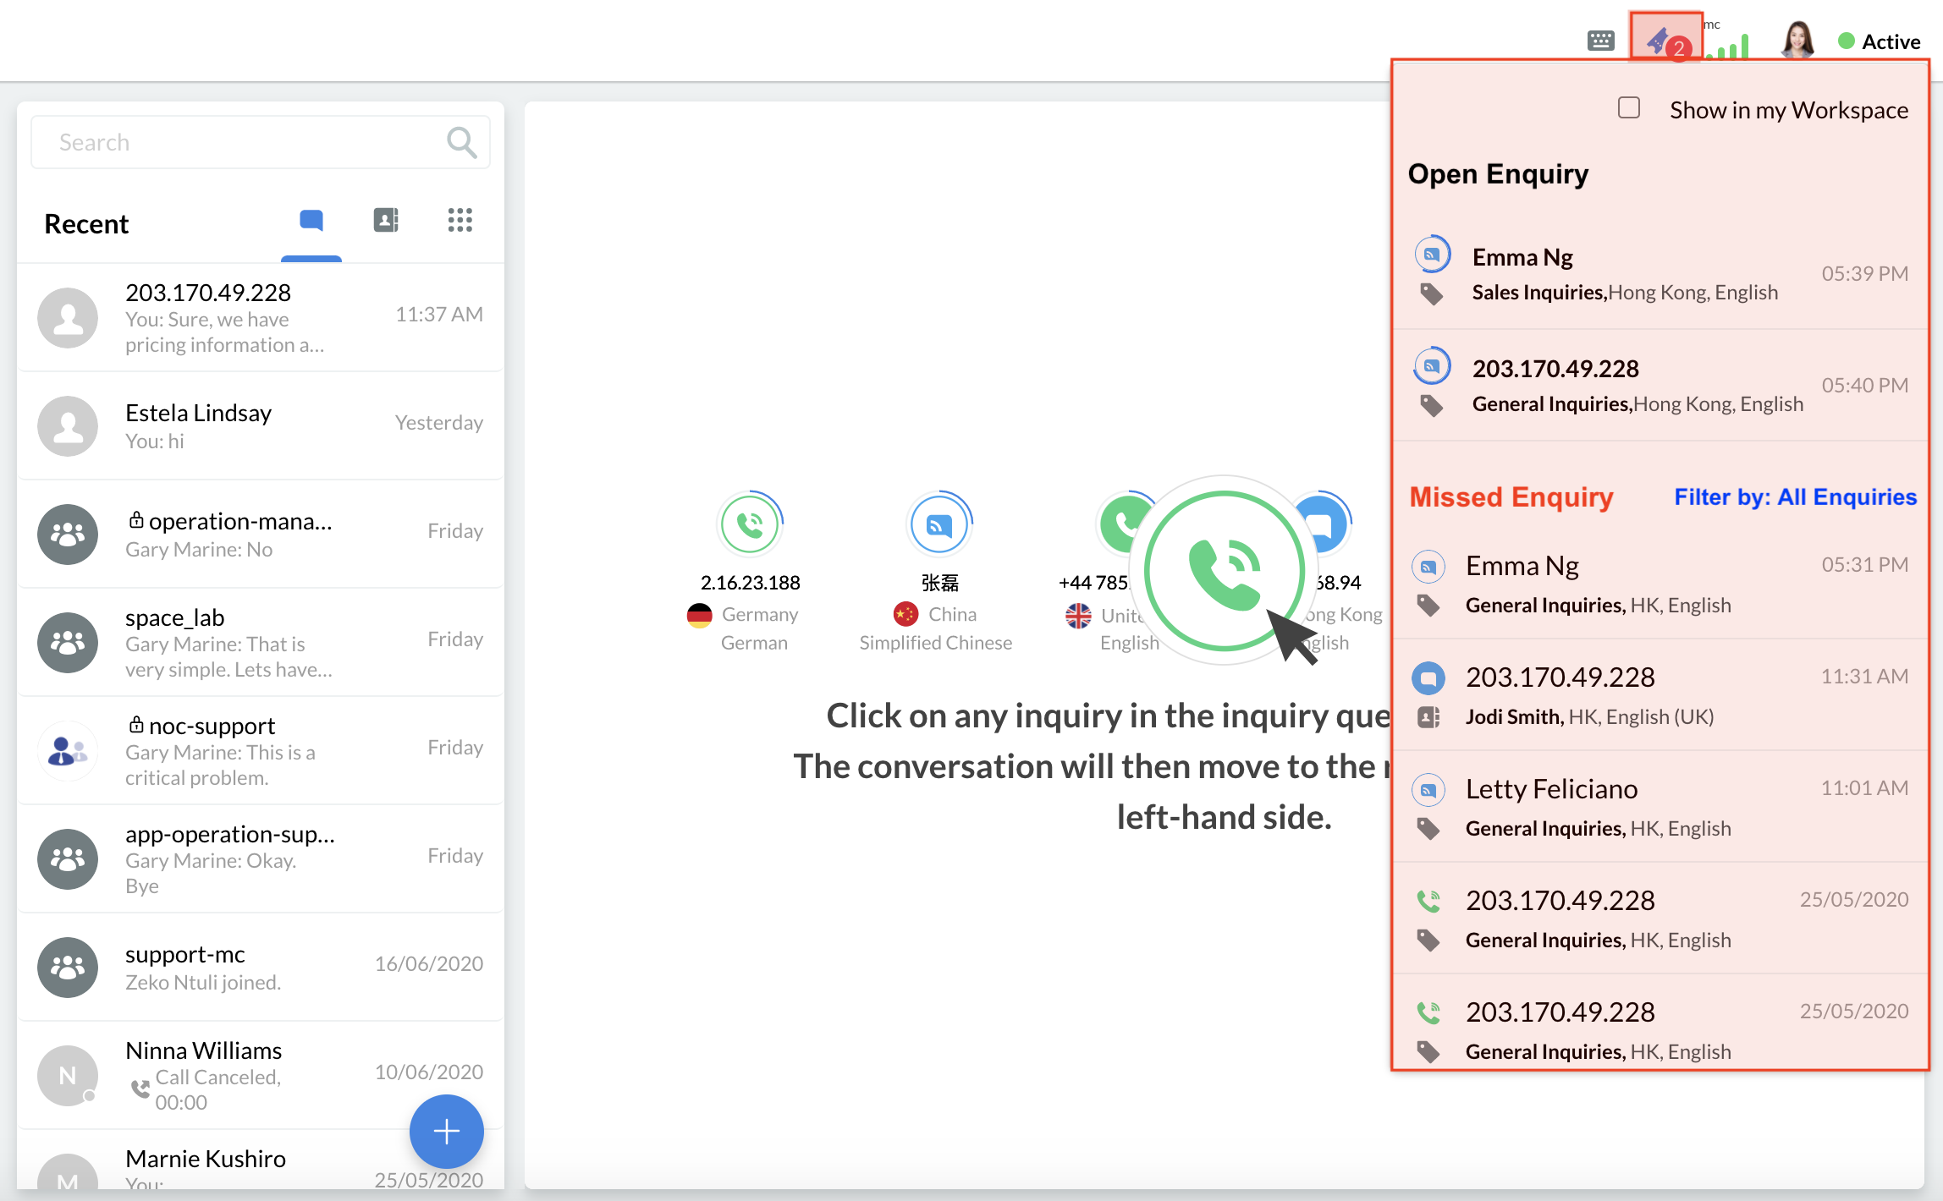This screenshot has width=1943, height=1201.
Task: Click the user profile avatar photo
Action: point(1797,40)
